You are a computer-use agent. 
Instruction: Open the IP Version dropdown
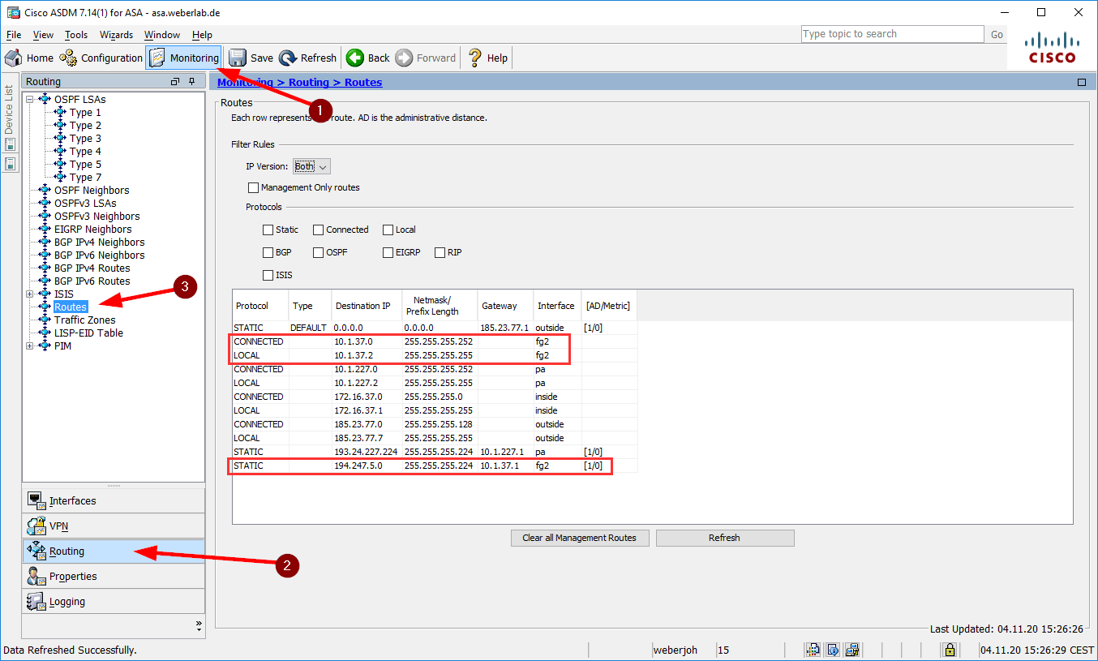pos(311,166)
